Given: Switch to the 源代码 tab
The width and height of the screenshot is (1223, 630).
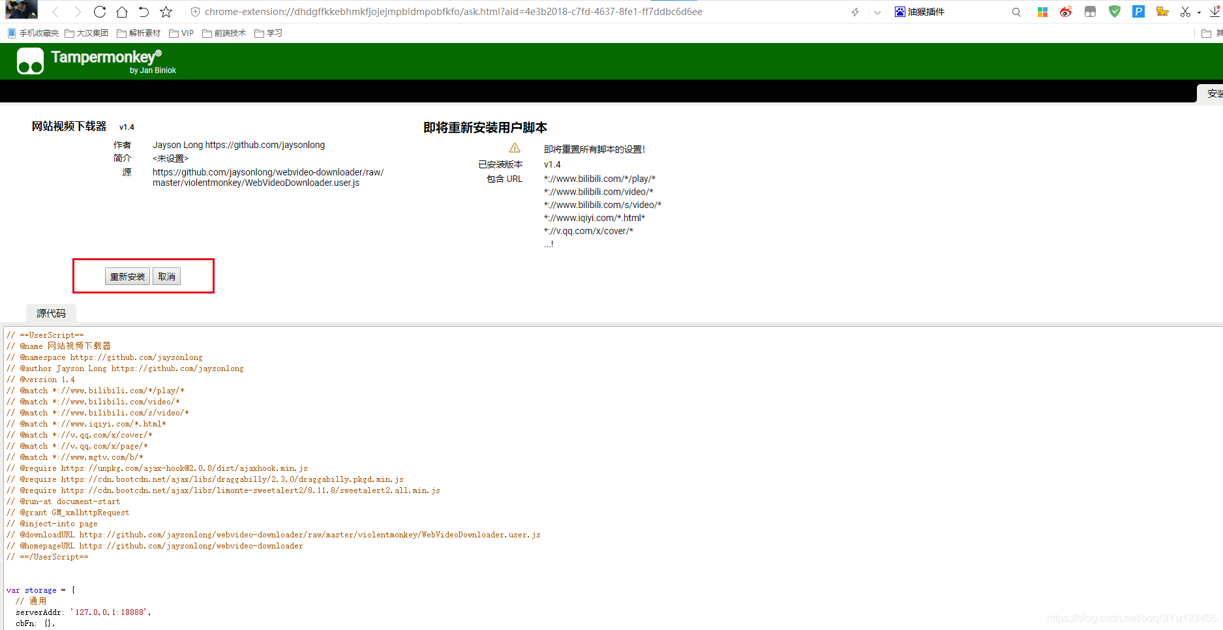Looking at the screenshot, I should (x=51, y=313).
